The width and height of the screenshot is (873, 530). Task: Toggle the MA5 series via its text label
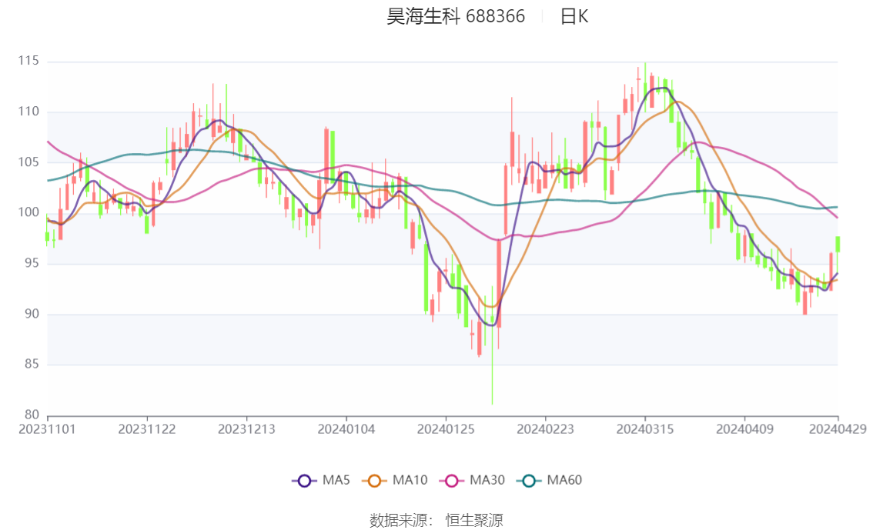(336, 480)
